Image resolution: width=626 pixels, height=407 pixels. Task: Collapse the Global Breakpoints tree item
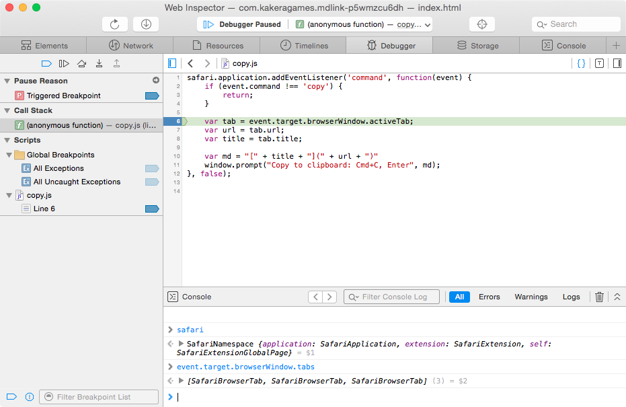(9, 155)
